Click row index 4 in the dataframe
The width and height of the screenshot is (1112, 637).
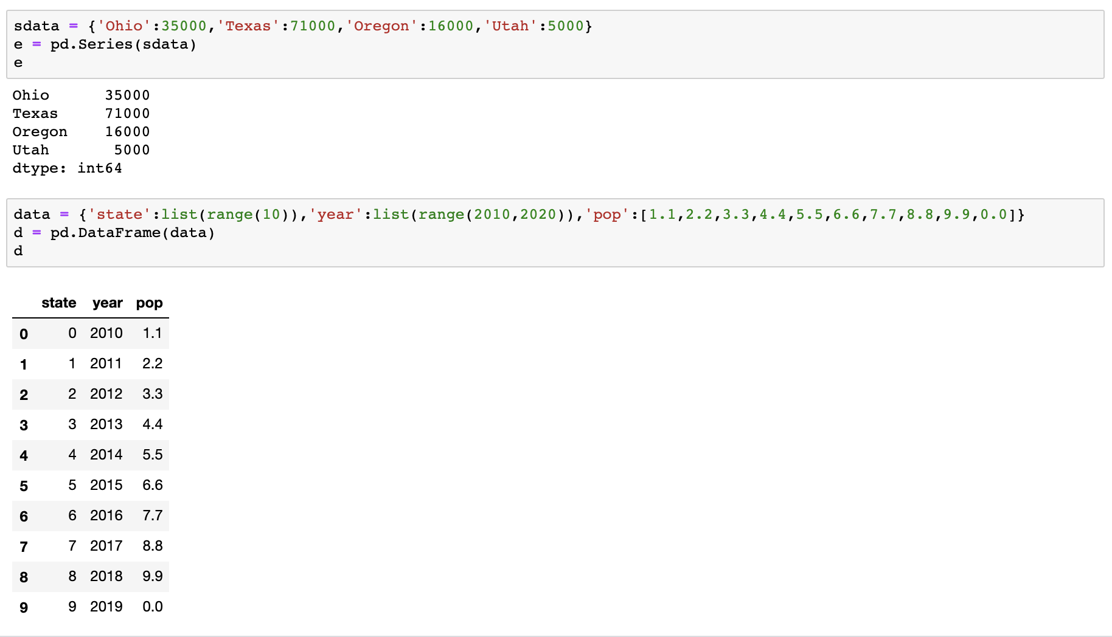coord(24,455)
